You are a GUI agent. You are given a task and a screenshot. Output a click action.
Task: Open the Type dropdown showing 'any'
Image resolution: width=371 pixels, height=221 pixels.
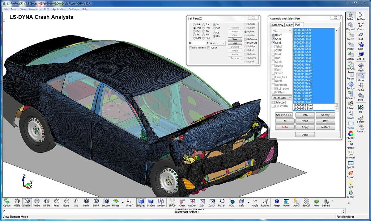219,43
